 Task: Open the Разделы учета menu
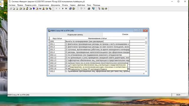point(31,5)
